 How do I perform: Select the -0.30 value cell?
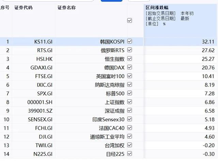coord(180,154)
